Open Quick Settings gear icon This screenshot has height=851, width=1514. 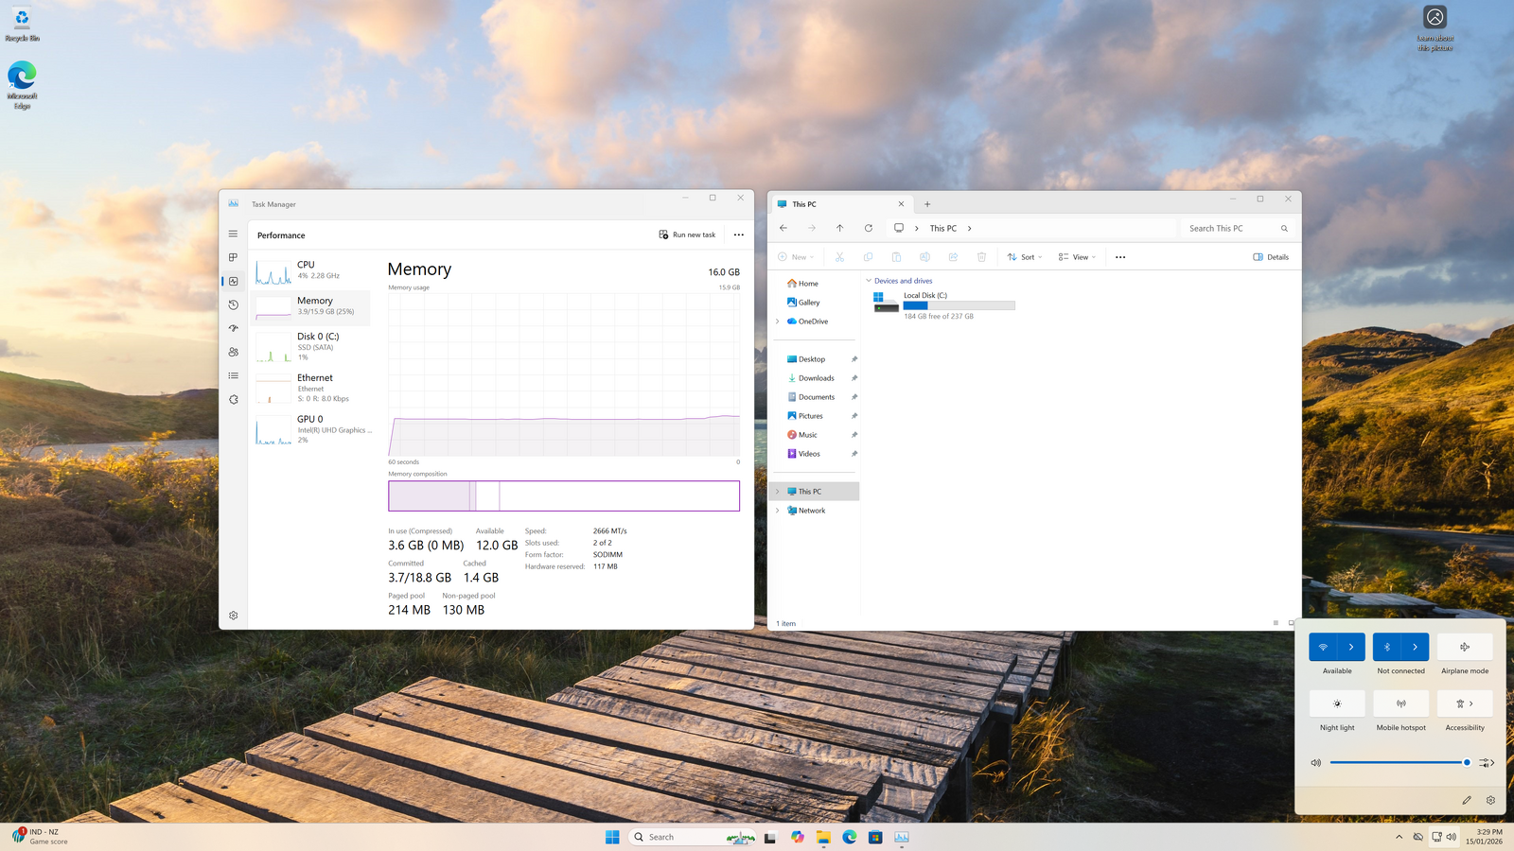point(1490,800)
